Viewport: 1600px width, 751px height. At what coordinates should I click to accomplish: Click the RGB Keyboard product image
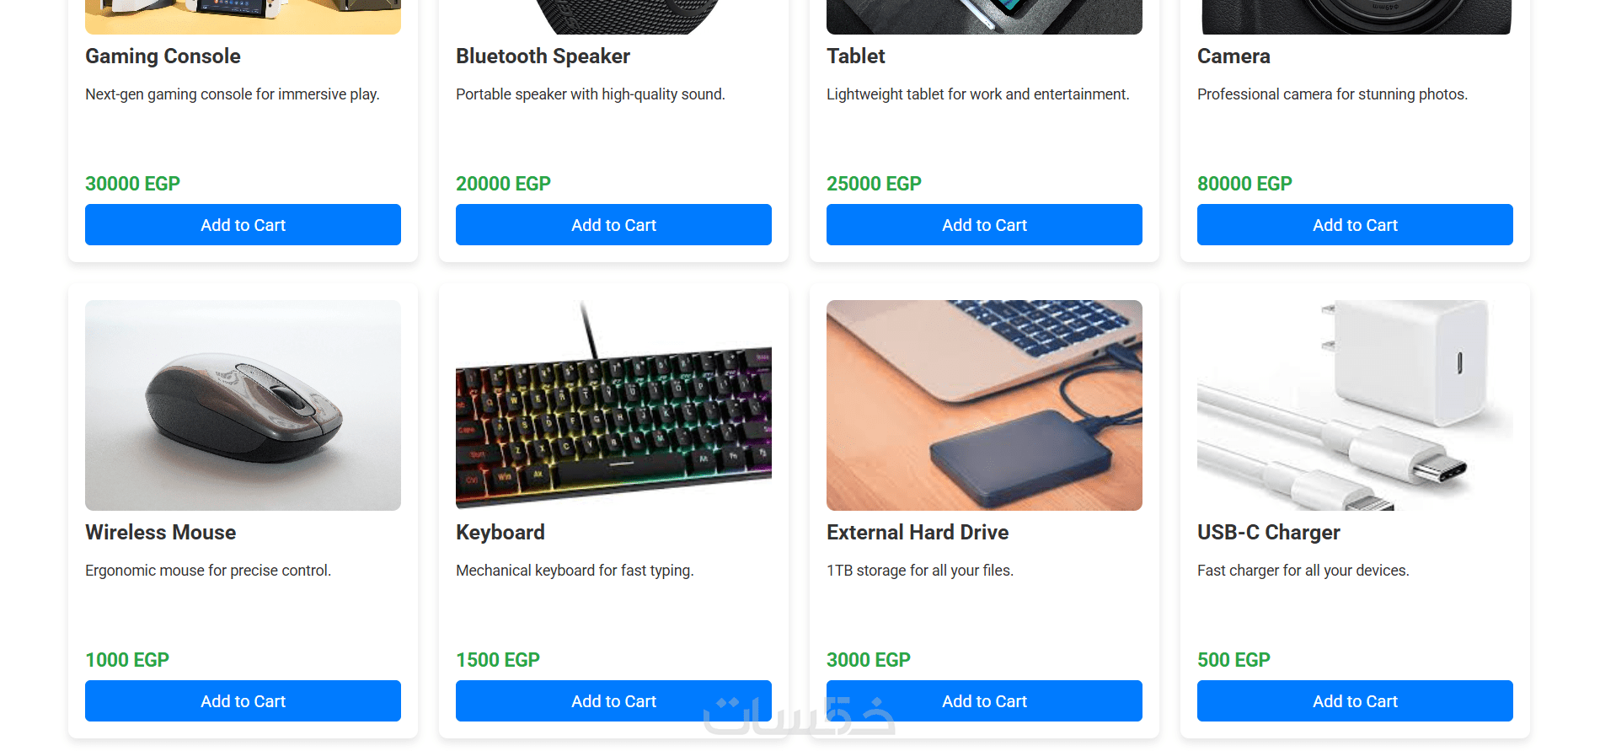point(613,405)
